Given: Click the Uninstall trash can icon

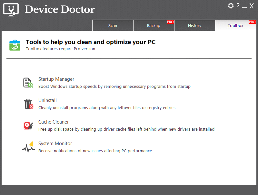Looking at the screenshot, I should pyautogui.click(x=29, y=104).
